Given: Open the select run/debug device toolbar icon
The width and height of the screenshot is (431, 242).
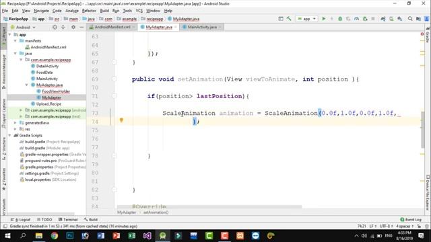Looking at the screenshot, I should coord(281,19).
